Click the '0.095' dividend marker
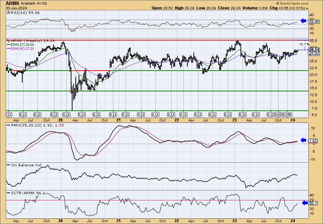Image resolution: width=323 pixels, height=224 pixels. click(x=287, y=115)
